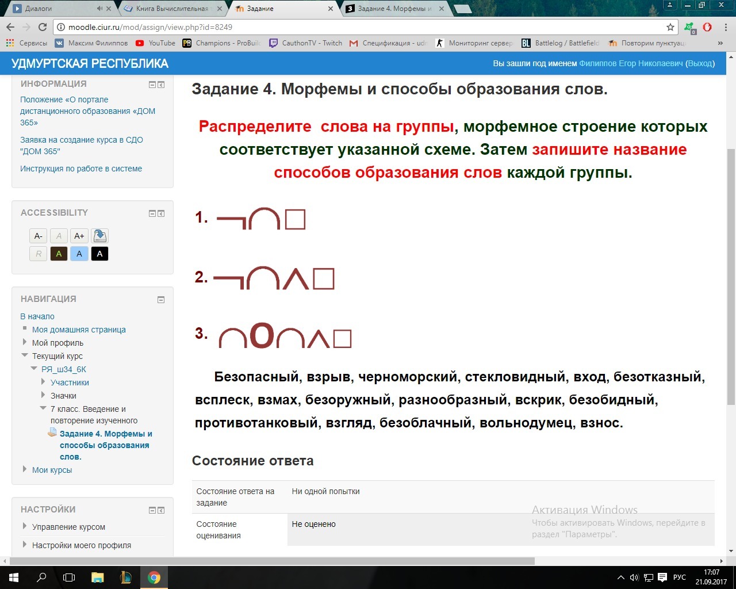Open the Положение «О портале дистанционного образования» link
The image size is (736, 589).
[88, 111]
